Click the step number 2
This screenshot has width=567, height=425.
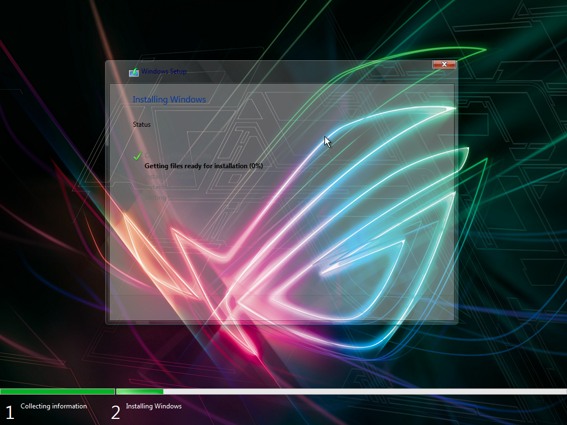(x=115, y=412)
